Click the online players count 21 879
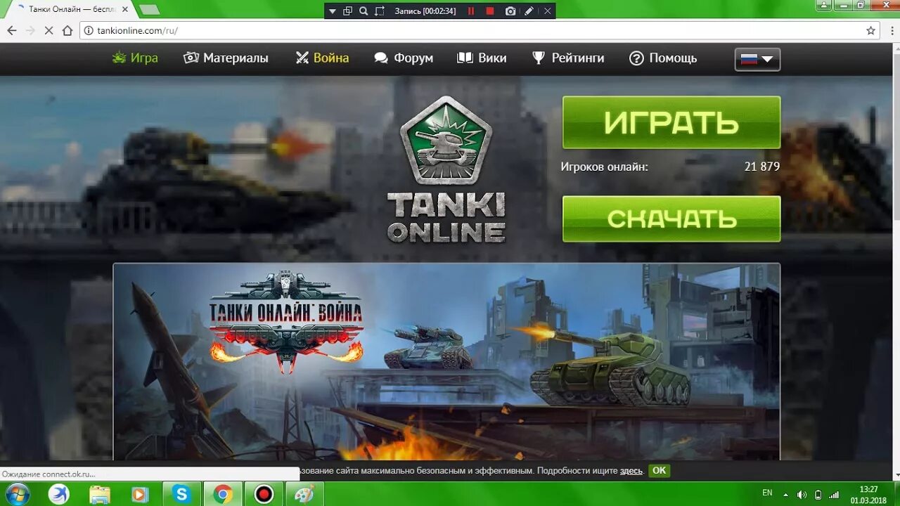The width and height of the screenshot is (900, 506). [762, 167]
